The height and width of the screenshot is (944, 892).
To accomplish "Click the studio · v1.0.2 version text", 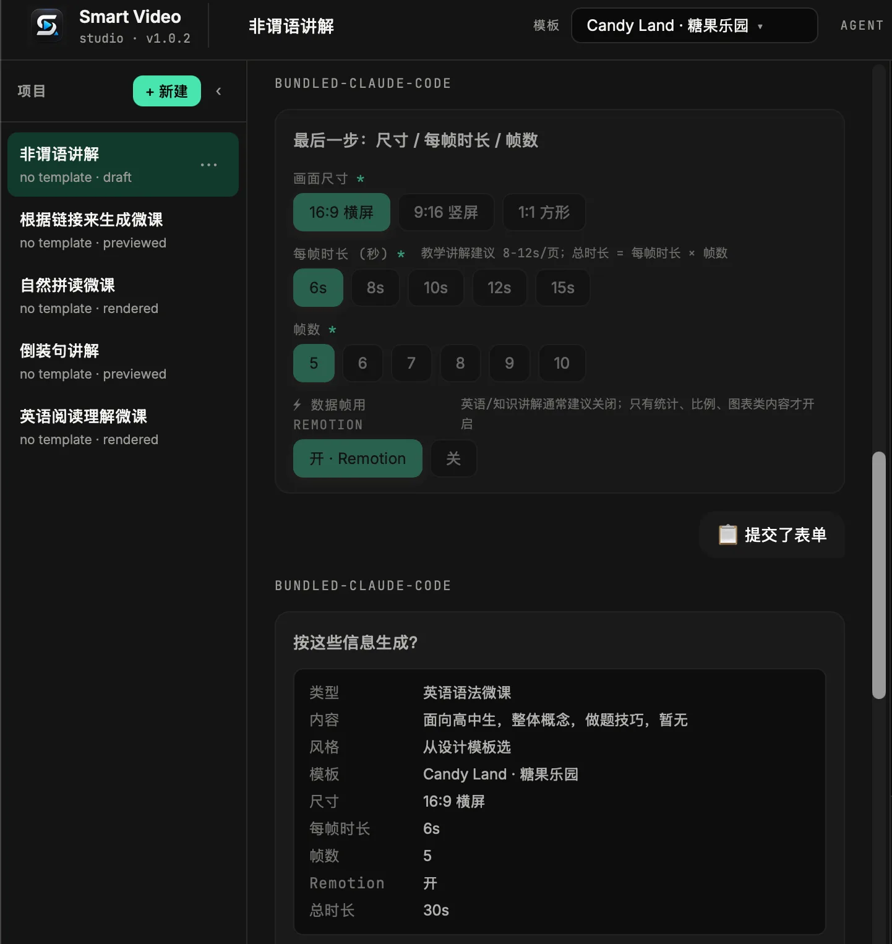I will click(x=135, y=38).
